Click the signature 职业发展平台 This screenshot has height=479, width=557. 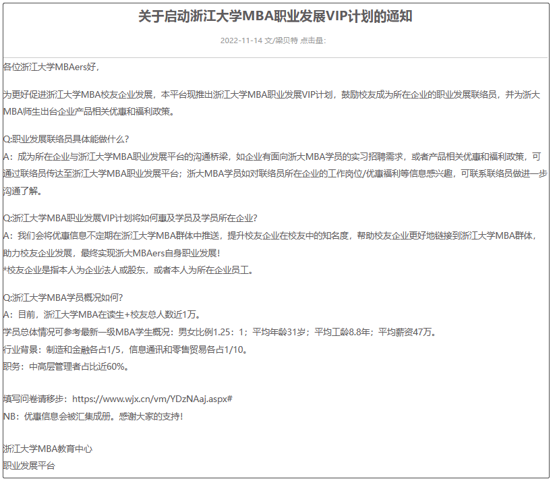(x=29, y=466)
